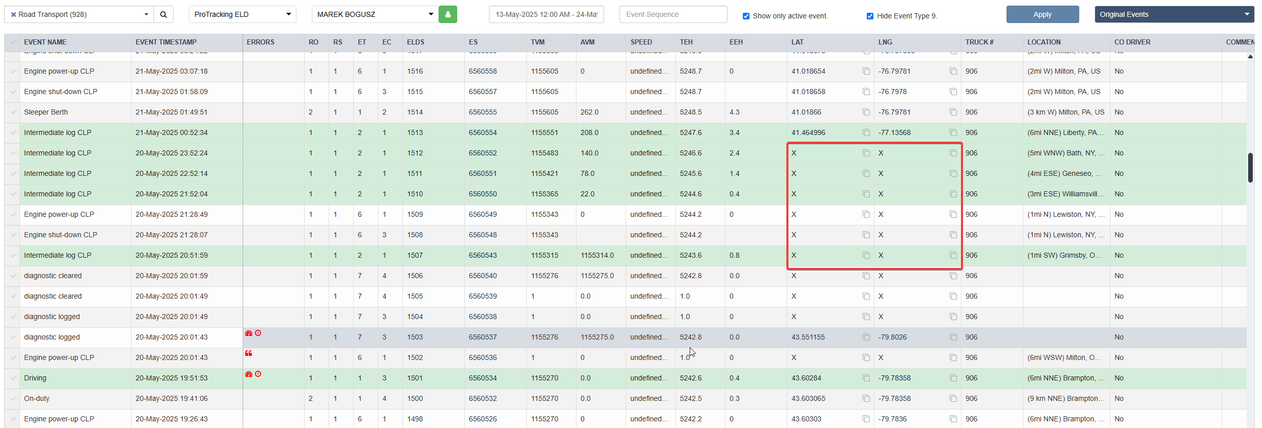Click red quote error icon in ELD 1502 row
Screen dimensions: 1262x428
(248, 353)
